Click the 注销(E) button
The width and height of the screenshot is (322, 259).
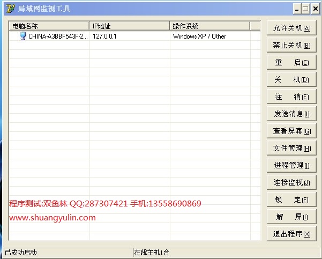[291, 97]
